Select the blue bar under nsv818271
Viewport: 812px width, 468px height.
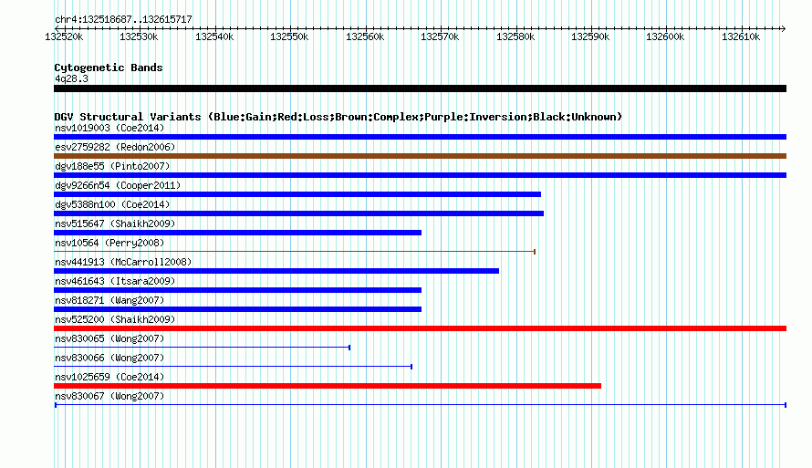point(238,309)
